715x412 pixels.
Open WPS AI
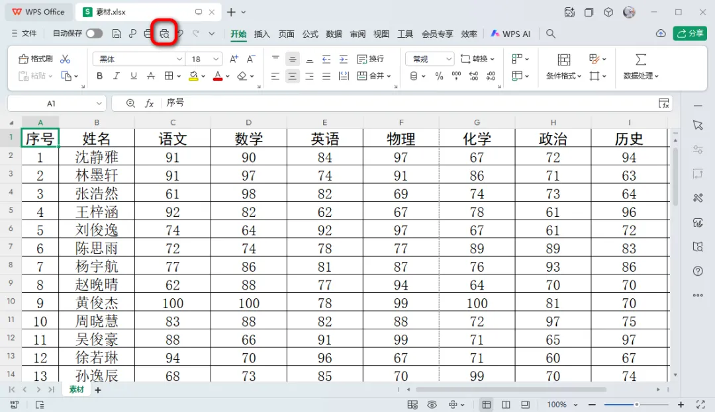click(x=510, y=34)
